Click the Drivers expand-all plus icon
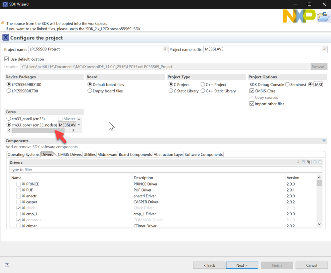 click(x=315, y=162)
